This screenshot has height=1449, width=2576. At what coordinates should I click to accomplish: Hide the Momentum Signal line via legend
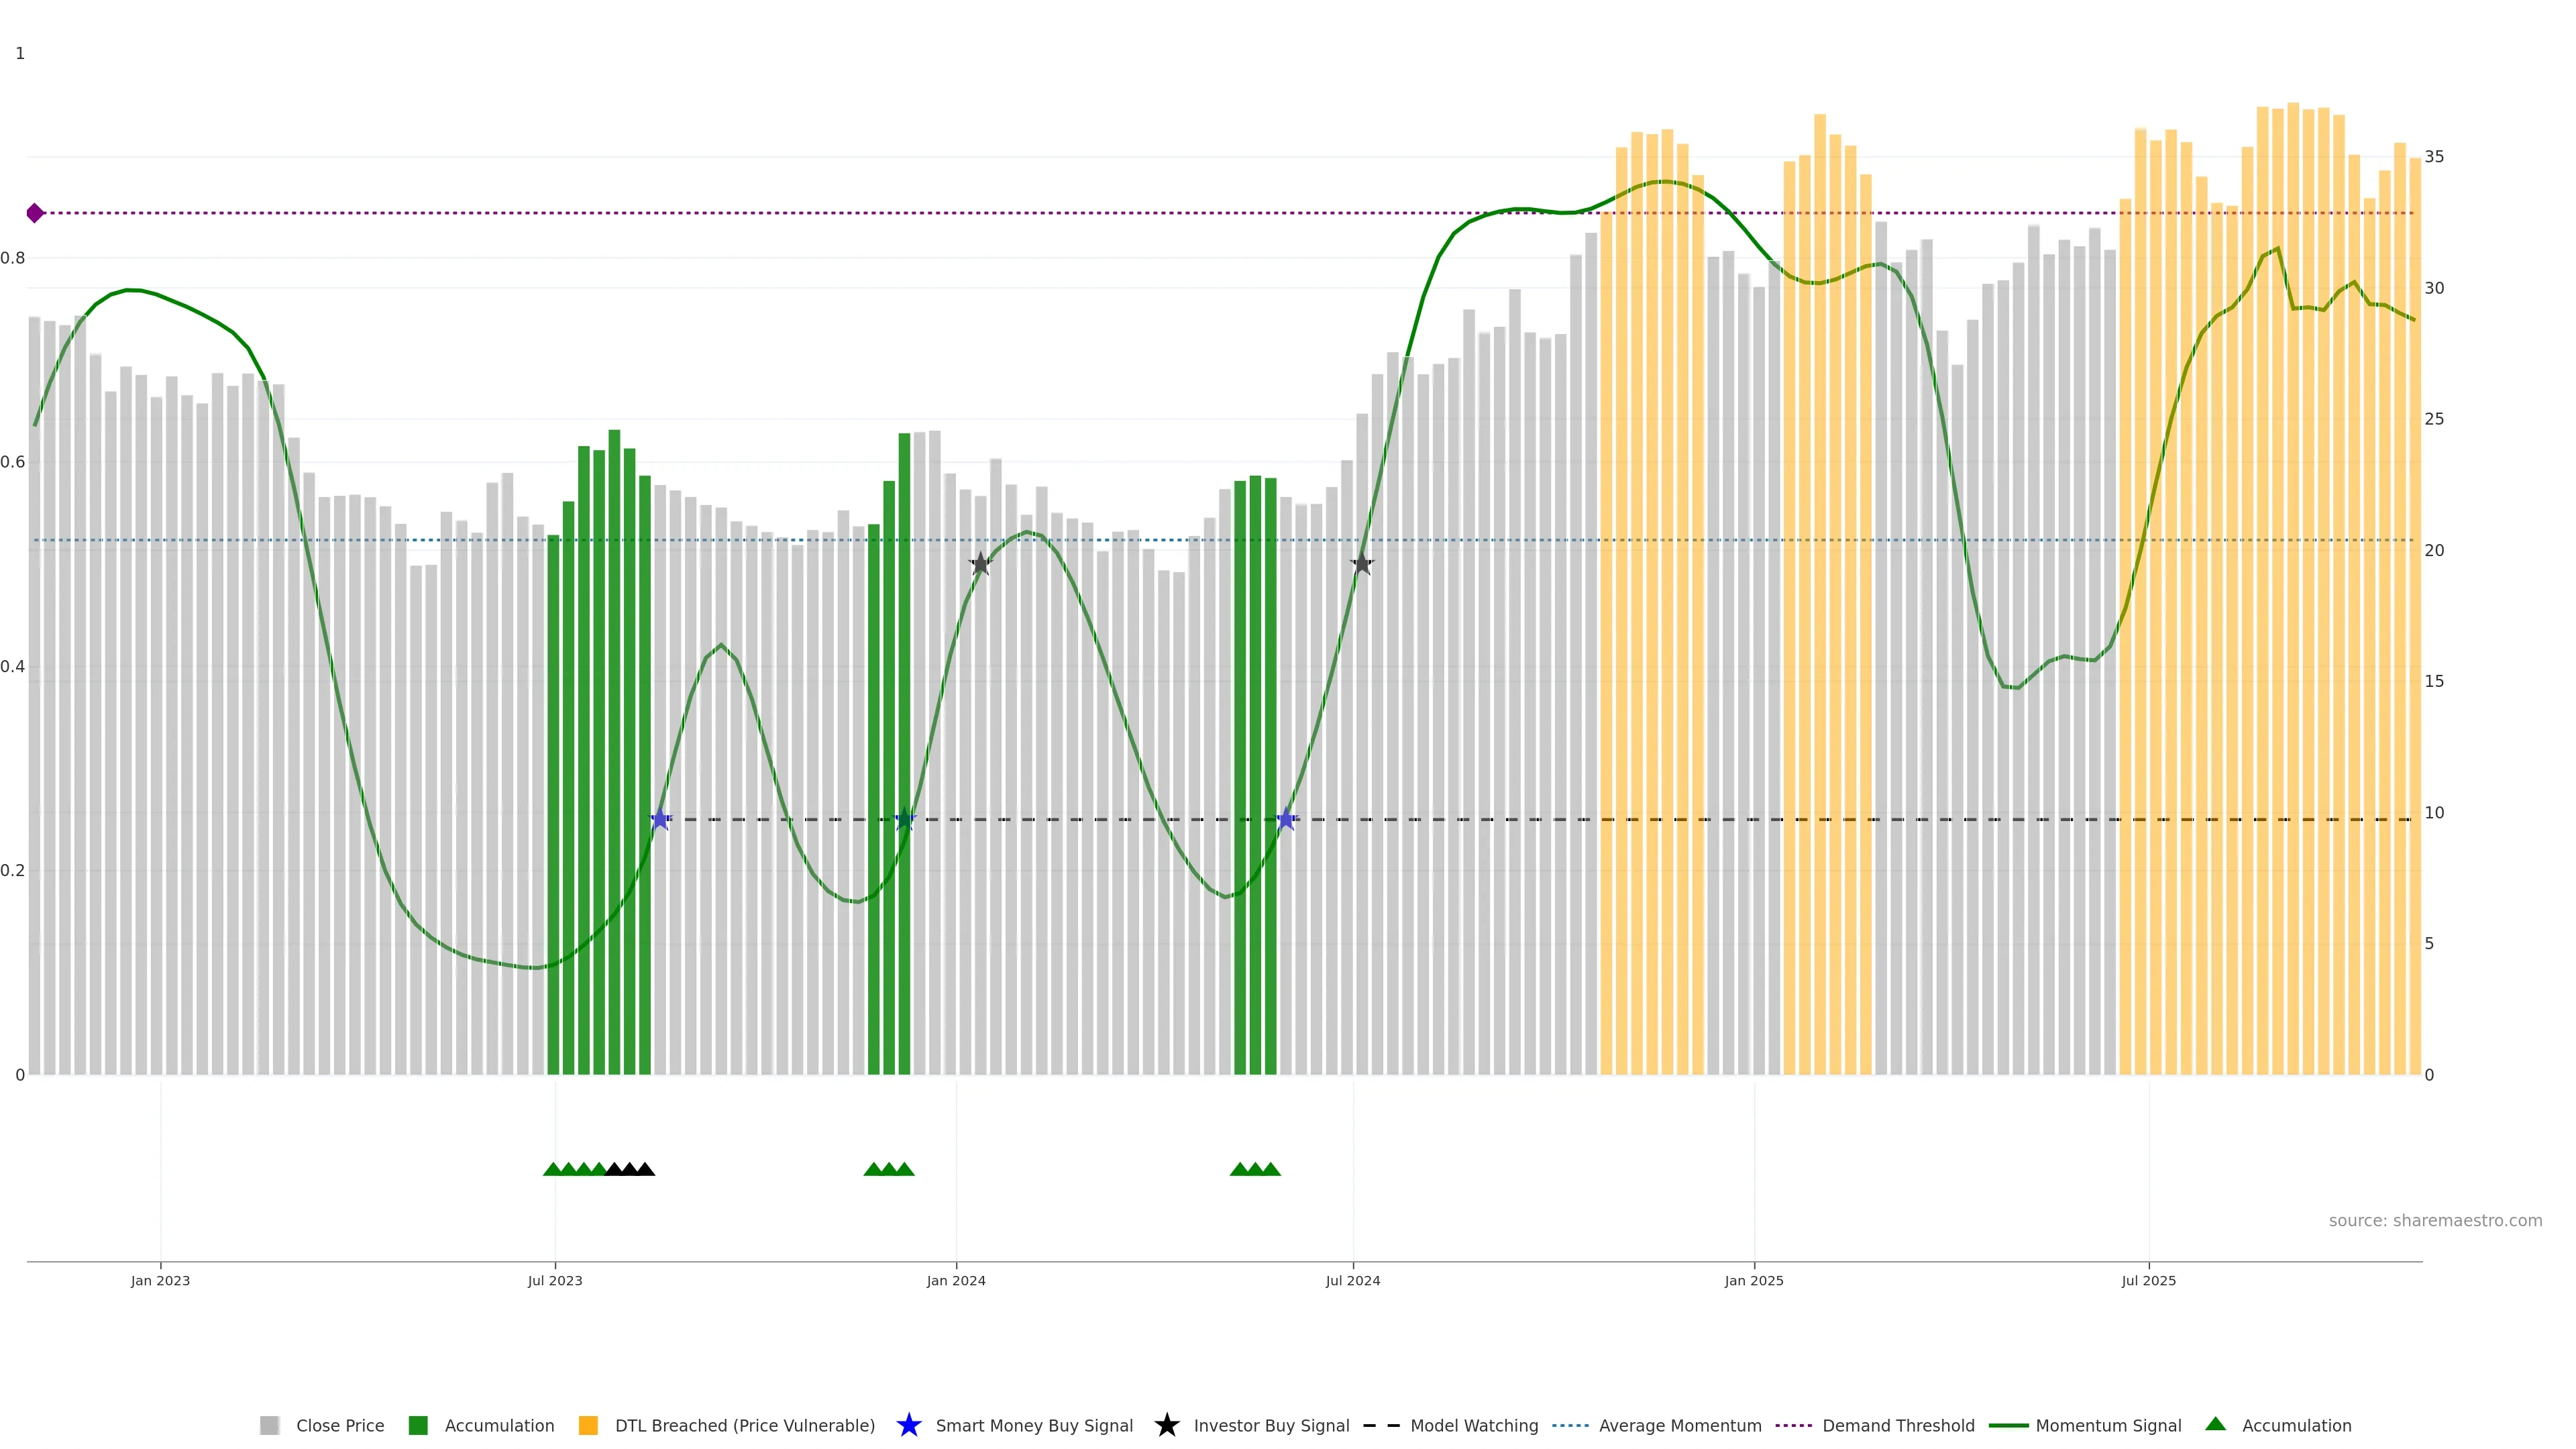coord(2108,1426)
